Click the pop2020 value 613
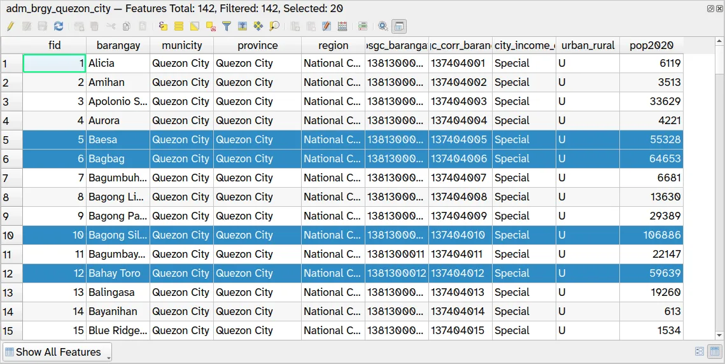Screen dimensions: 725x364 [652, 311]
